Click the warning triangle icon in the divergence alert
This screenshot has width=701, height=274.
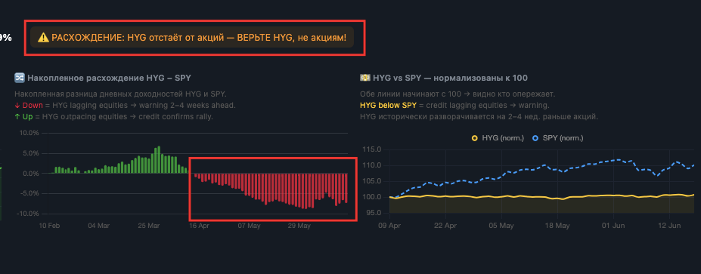click(x=43, y=38)
